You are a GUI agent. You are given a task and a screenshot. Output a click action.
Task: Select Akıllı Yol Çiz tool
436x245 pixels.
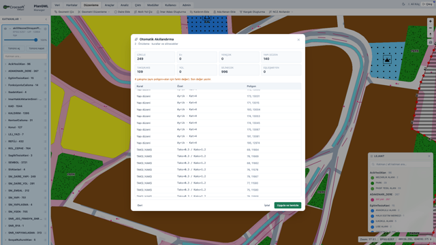pos(143,12)
